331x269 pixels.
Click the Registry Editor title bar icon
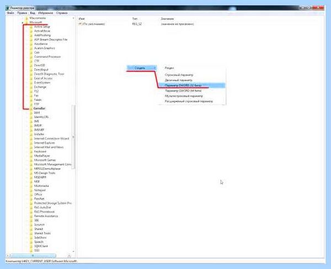pos(8,8)
